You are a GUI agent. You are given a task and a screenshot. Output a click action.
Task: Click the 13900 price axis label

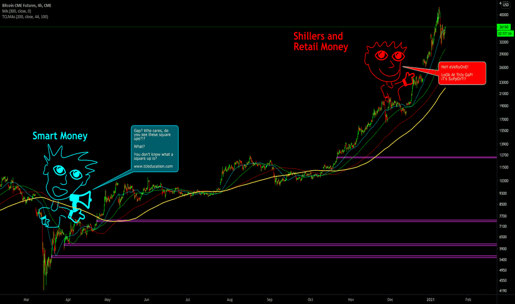[x=503, y=144]
